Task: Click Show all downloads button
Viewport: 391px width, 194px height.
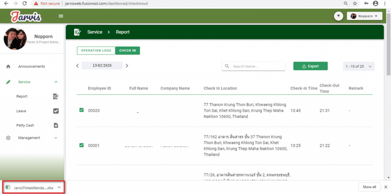Action: pos(369,187)
